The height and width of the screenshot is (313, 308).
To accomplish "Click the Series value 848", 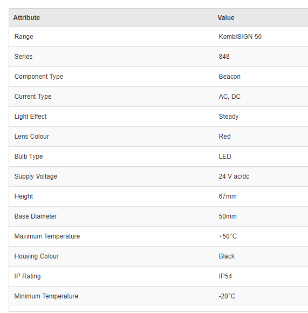I will [x=224, y=57].
